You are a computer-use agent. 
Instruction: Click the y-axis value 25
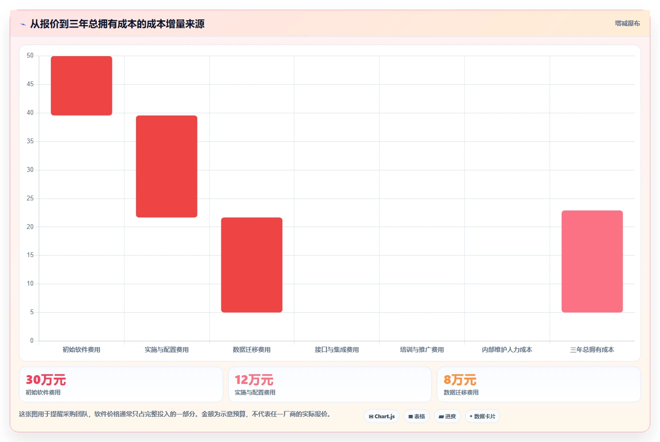pos(30,198)
